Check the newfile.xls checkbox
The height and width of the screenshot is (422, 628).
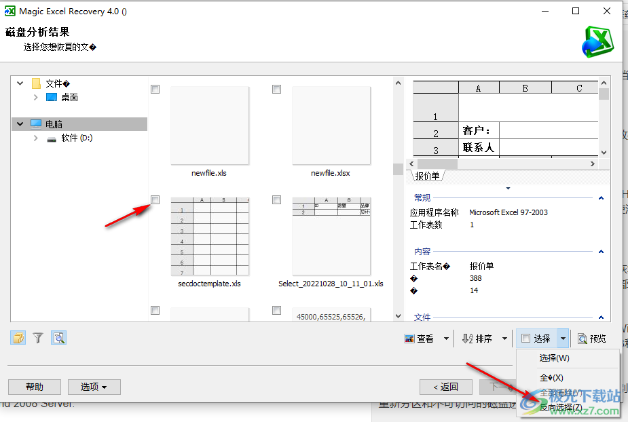click(x=155, y=88)
